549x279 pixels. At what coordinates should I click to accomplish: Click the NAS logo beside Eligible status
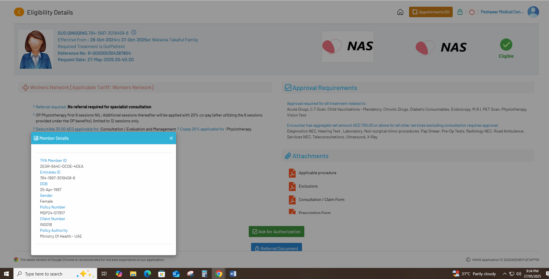(x=441, y=47)
